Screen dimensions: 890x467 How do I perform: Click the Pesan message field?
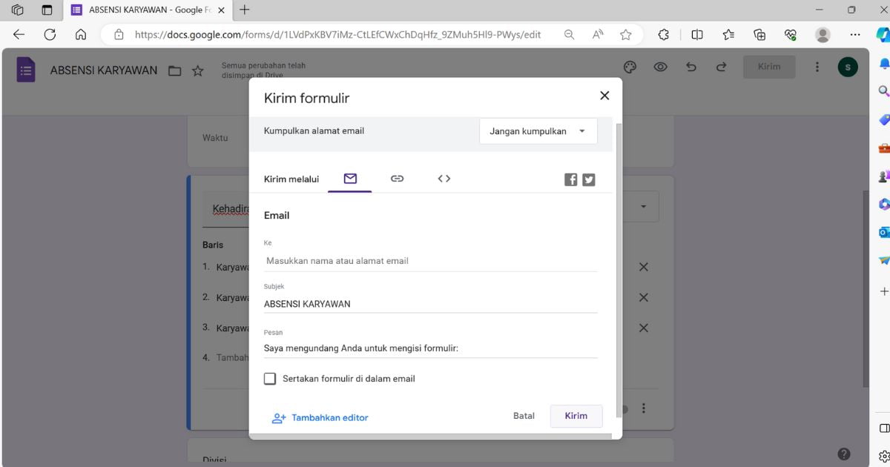[x=430, y=348]
